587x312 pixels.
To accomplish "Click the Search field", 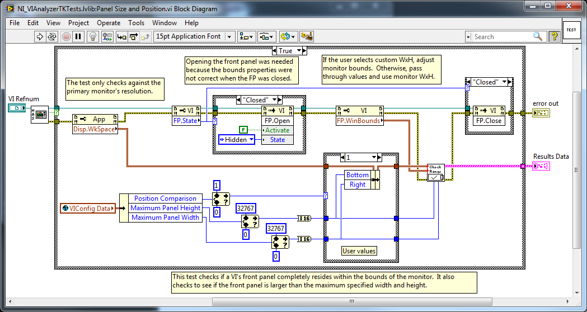I will [x=501, y=37].
